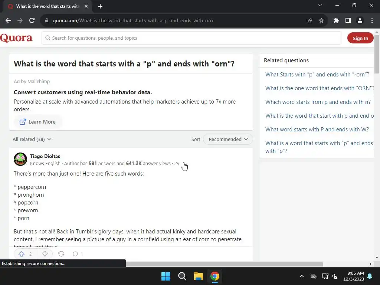Upvote Tiago Dioltas's answer

[x=22, y=254]
